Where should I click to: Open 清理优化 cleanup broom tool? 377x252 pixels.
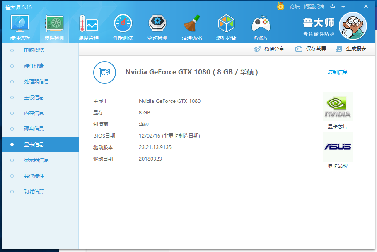[x=192, y=27]
